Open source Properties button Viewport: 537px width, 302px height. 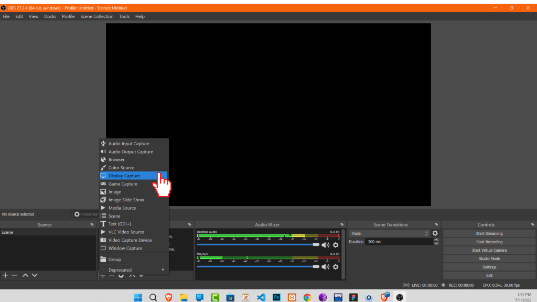(85, 214)
